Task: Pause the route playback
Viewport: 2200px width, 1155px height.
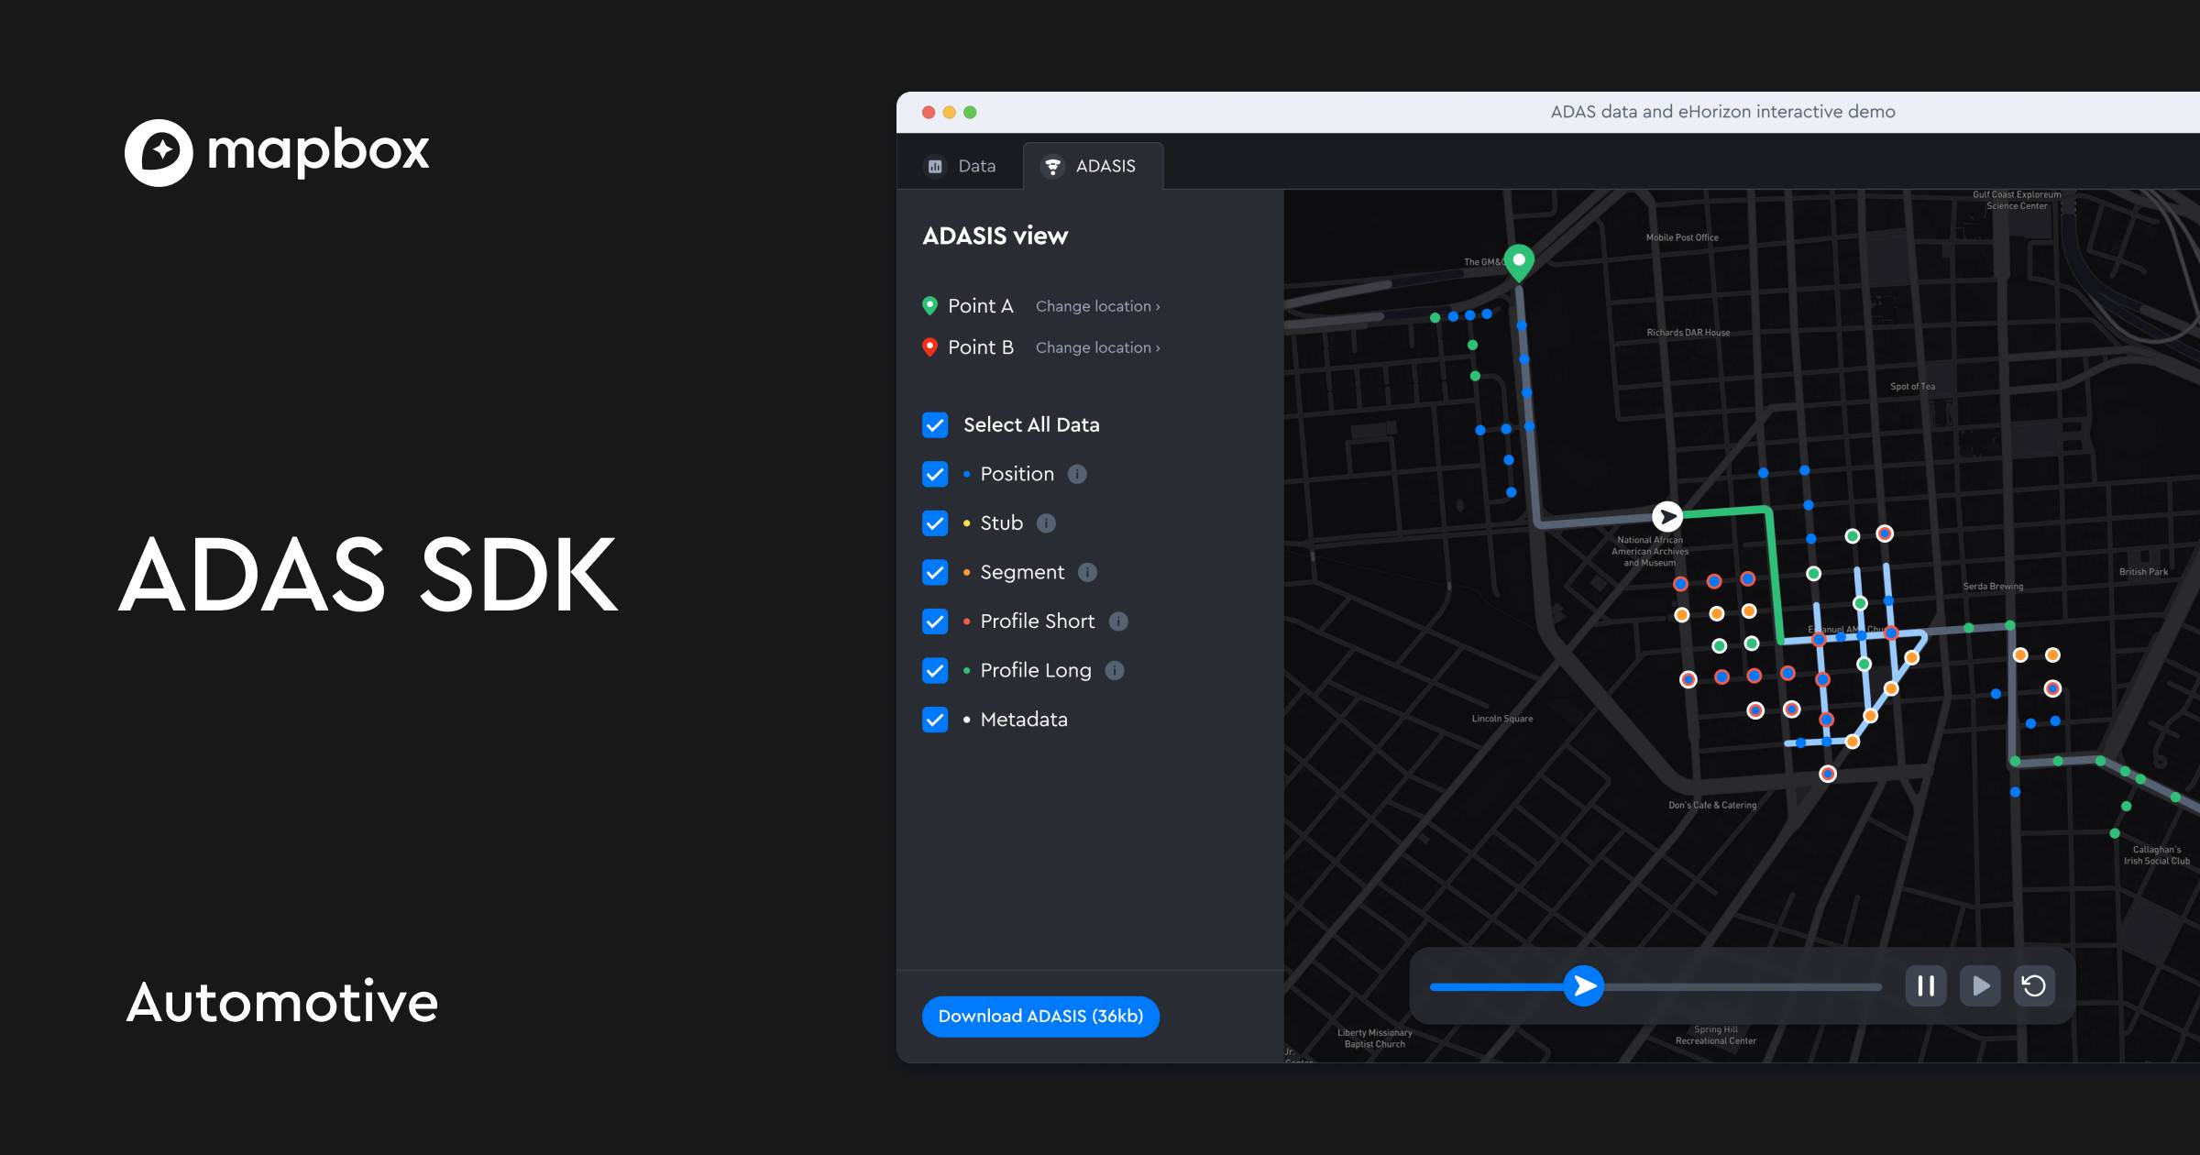Action: [x=1926, y=986]
